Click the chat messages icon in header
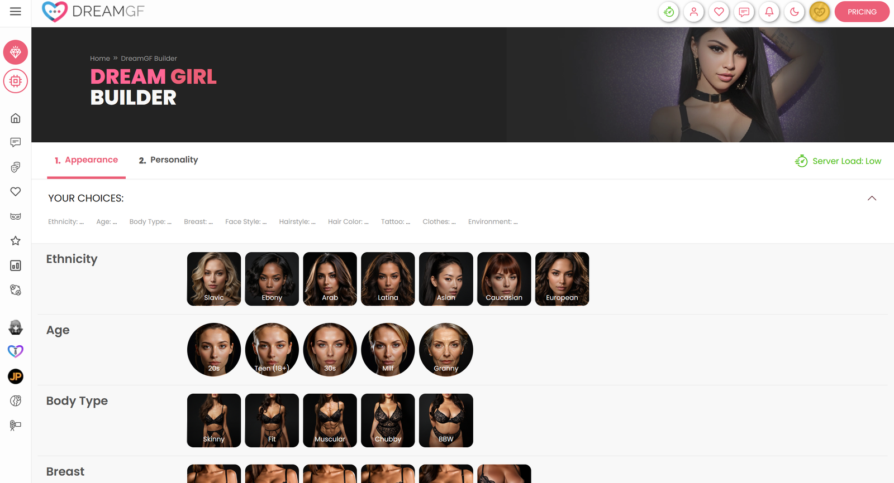This screenshot has width=894, height=483. 744,12
